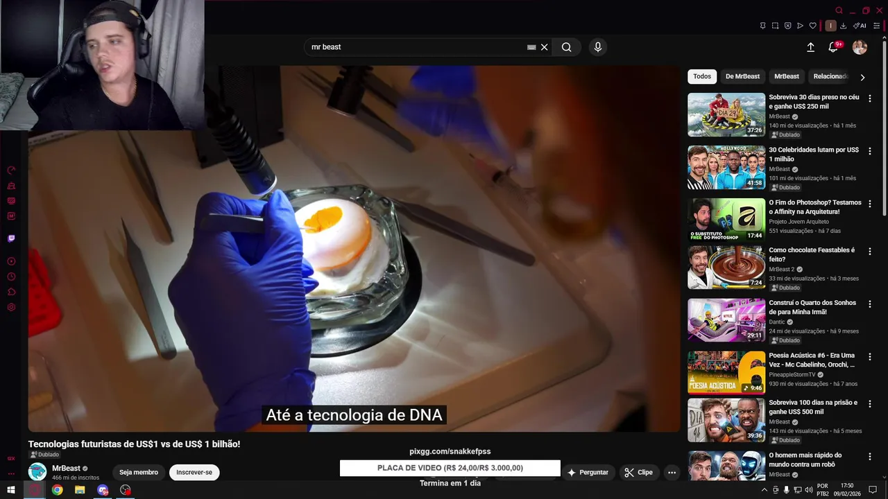Screen dimensions: 888x499
Task: Click the magnifier search icon beside search box
Action: (x=567, y=47)
